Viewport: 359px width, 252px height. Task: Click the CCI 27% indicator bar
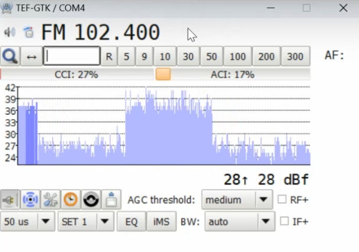(x=78, y=75)
